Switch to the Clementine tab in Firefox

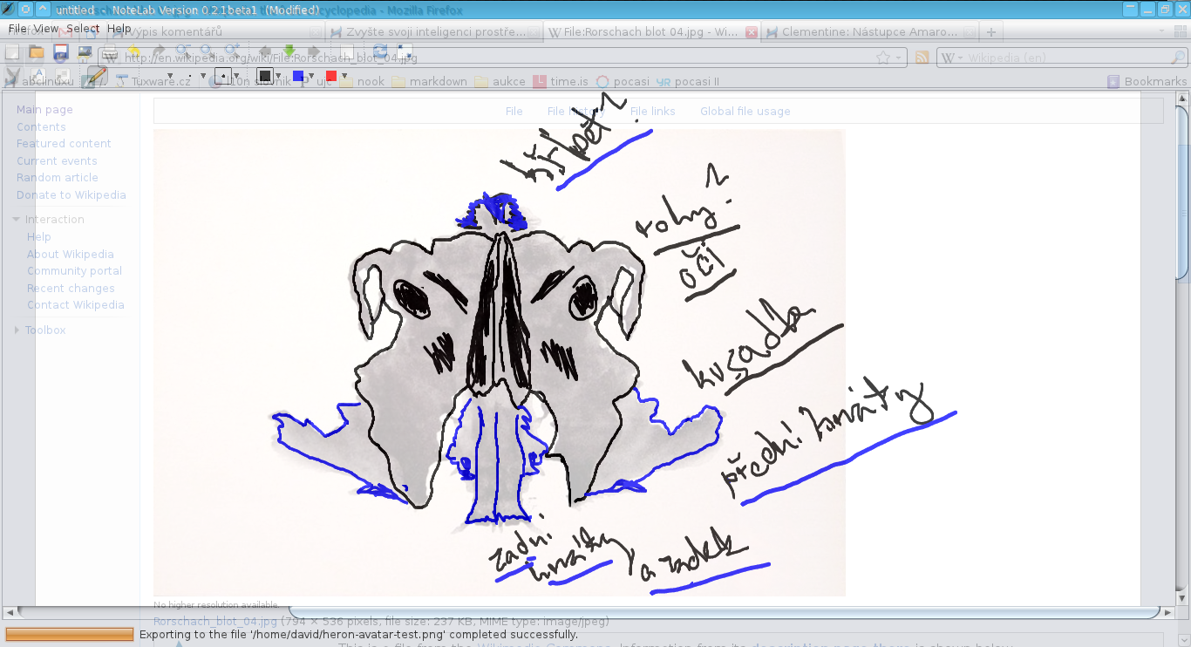point(869,32)
